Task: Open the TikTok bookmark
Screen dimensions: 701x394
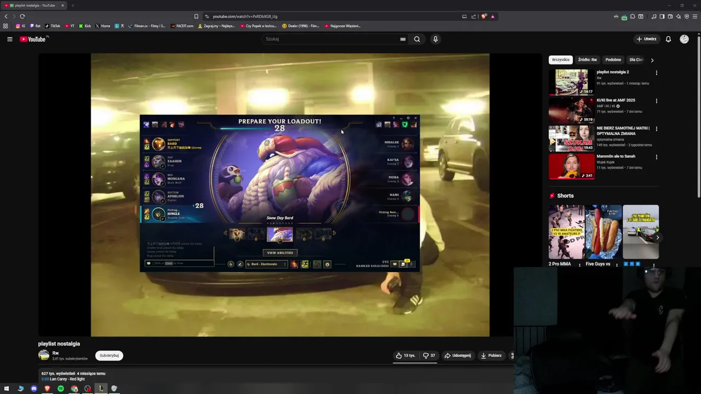Action: [x=53, y=26]
